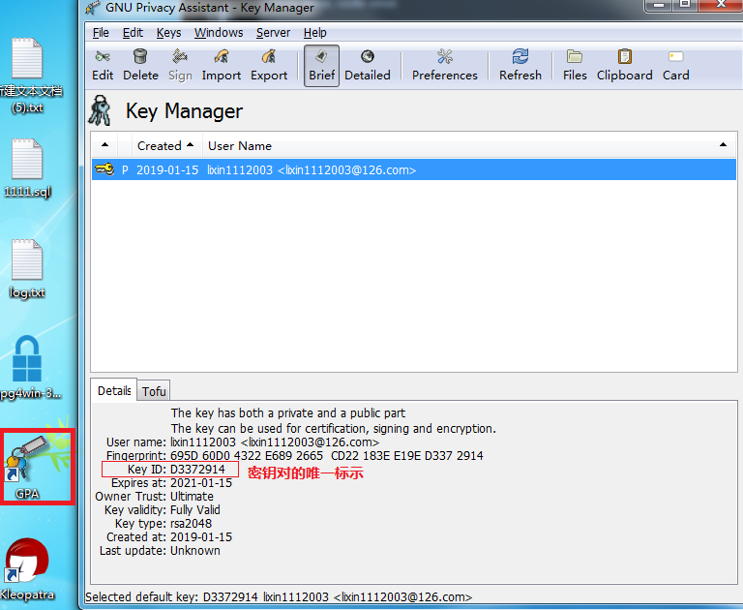
Task: Select the lixin1112003 key row
Action: (414, 169)
